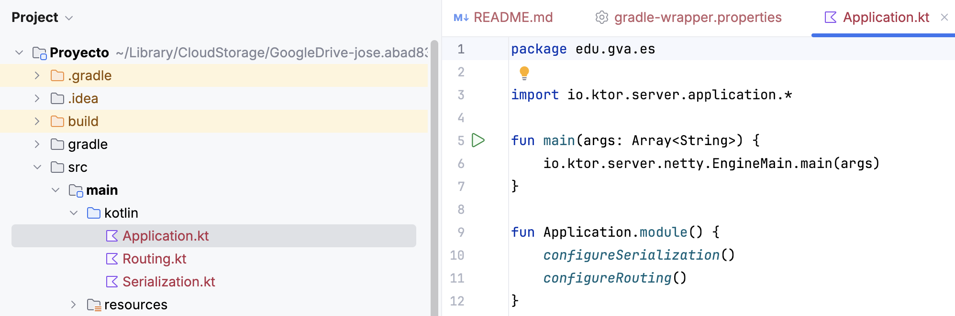Click the project tree vertical scrollbar
The image size is (955, 316).
click(x=434, y=178)
